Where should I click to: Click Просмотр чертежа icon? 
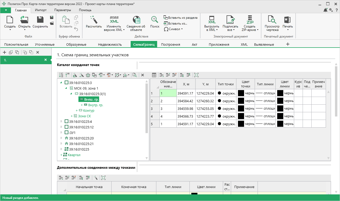tap(272, 20)
